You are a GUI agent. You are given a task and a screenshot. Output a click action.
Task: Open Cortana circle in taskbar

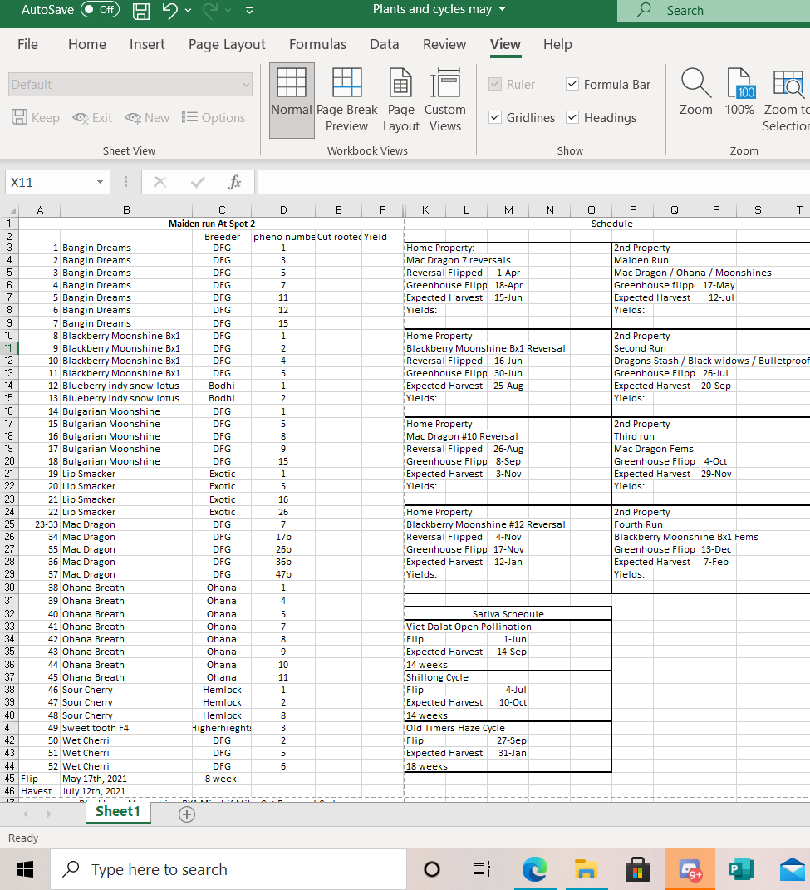pyautogui.click(x=432, y=869)
